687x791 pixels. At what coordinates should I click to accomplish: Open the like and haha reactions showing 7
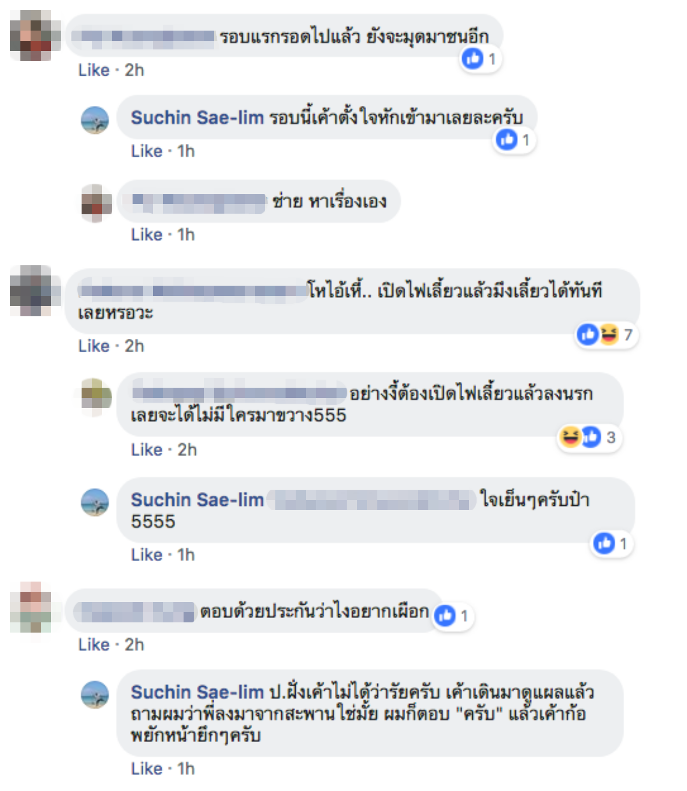pos(606,335)
